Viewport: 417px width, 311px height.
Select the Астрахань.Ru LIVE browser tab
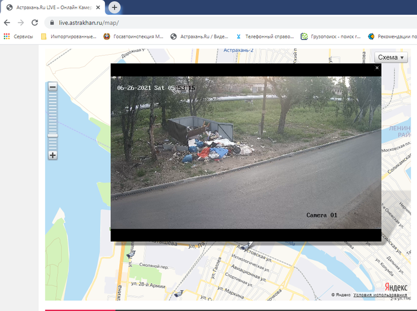pos(51,7)
